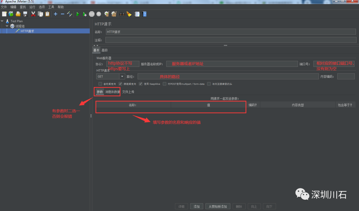Screen dimensions: 359x211
Task: Open the 文件 menu
Action: [x=4, y=7]
